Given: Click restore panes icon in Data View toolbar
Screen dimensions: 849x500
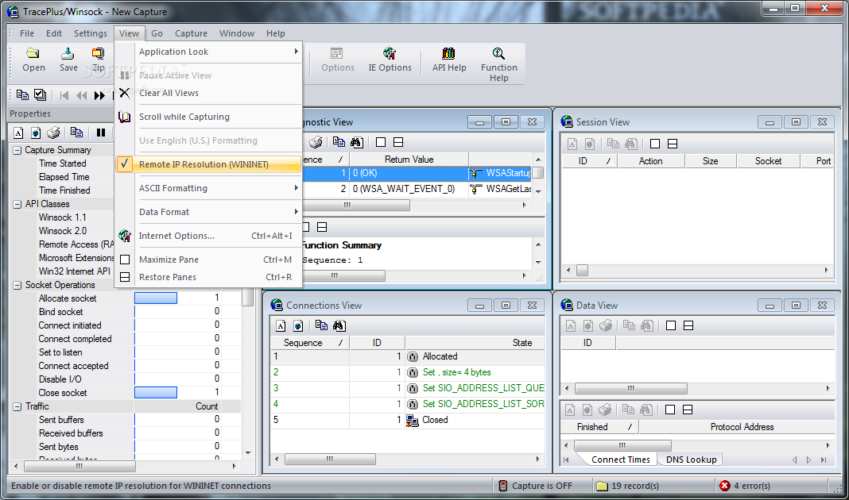Looking at the screenshot, I should (688, 325).
